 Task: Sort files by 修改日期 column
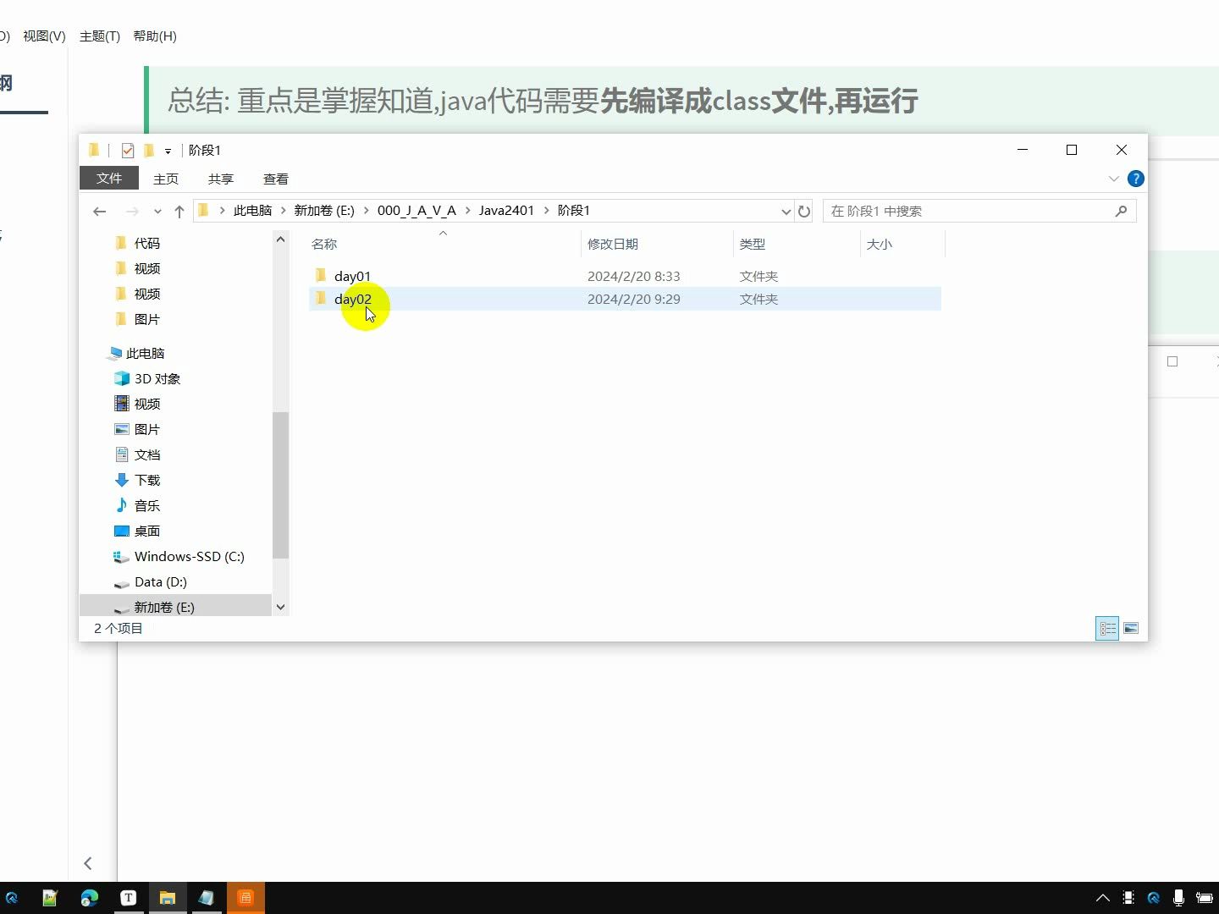[613, 244]
